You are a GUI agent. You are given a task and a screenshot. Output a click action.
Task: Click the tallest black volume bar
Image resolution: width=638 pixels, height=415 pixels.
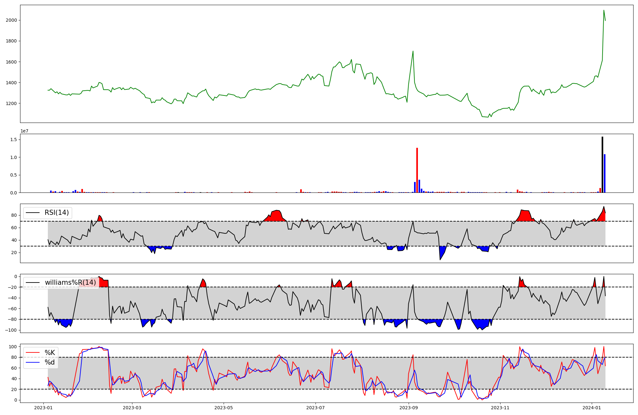pyautogui.click(x=602, y=164)
